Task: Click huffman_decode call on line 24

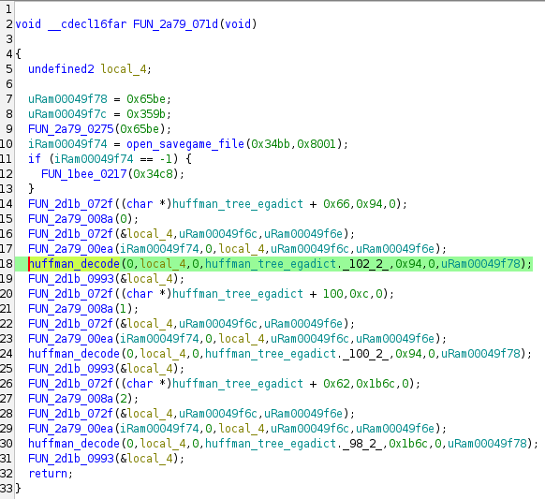Action: coord(74,354)
